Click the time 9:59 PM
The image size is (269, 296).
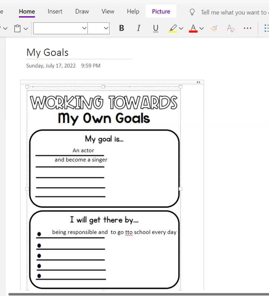[x=91, y=66]
